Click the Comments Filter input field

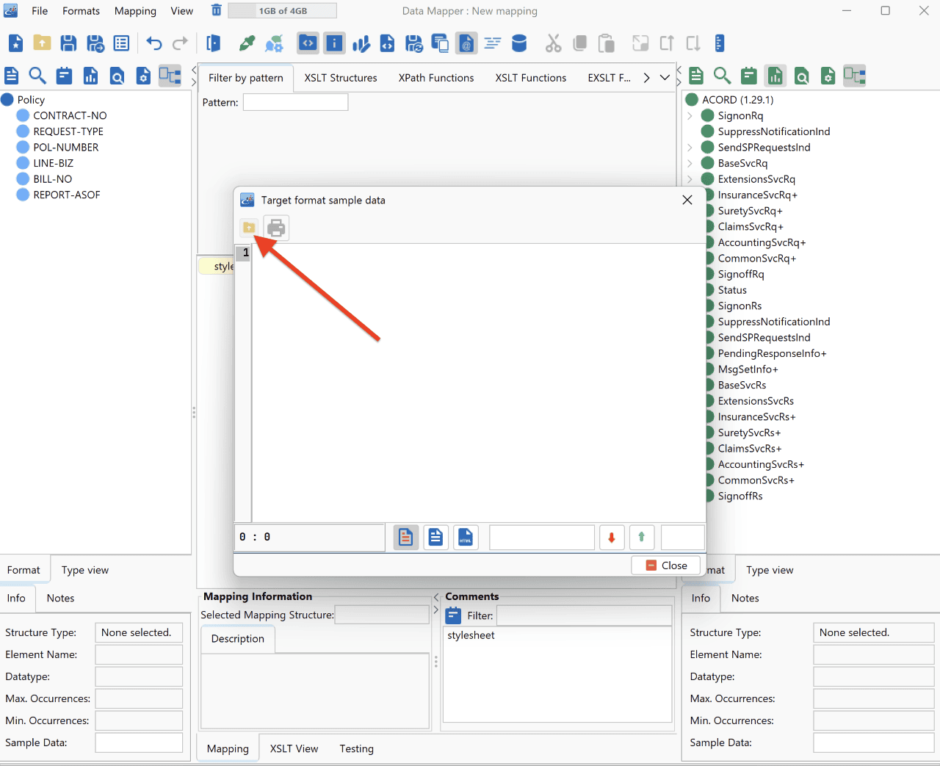pyautogui.click(x=585, y=615)
